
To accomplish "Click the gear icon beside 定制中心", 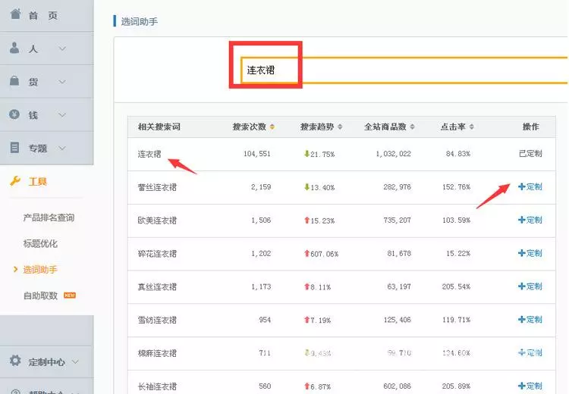I will point(15,361).
